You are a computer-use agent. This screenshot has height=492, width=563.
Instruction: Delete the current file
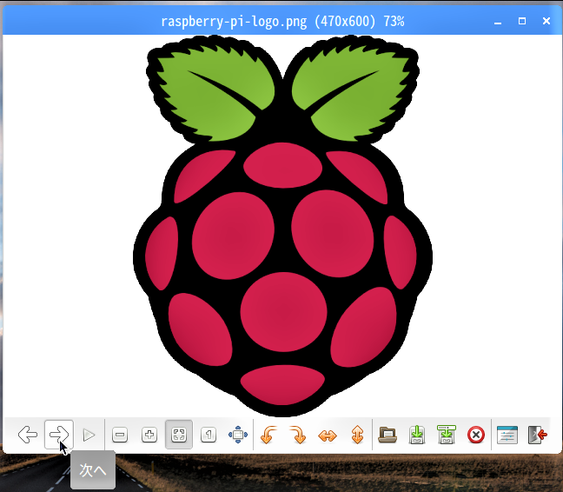(476, 435)
